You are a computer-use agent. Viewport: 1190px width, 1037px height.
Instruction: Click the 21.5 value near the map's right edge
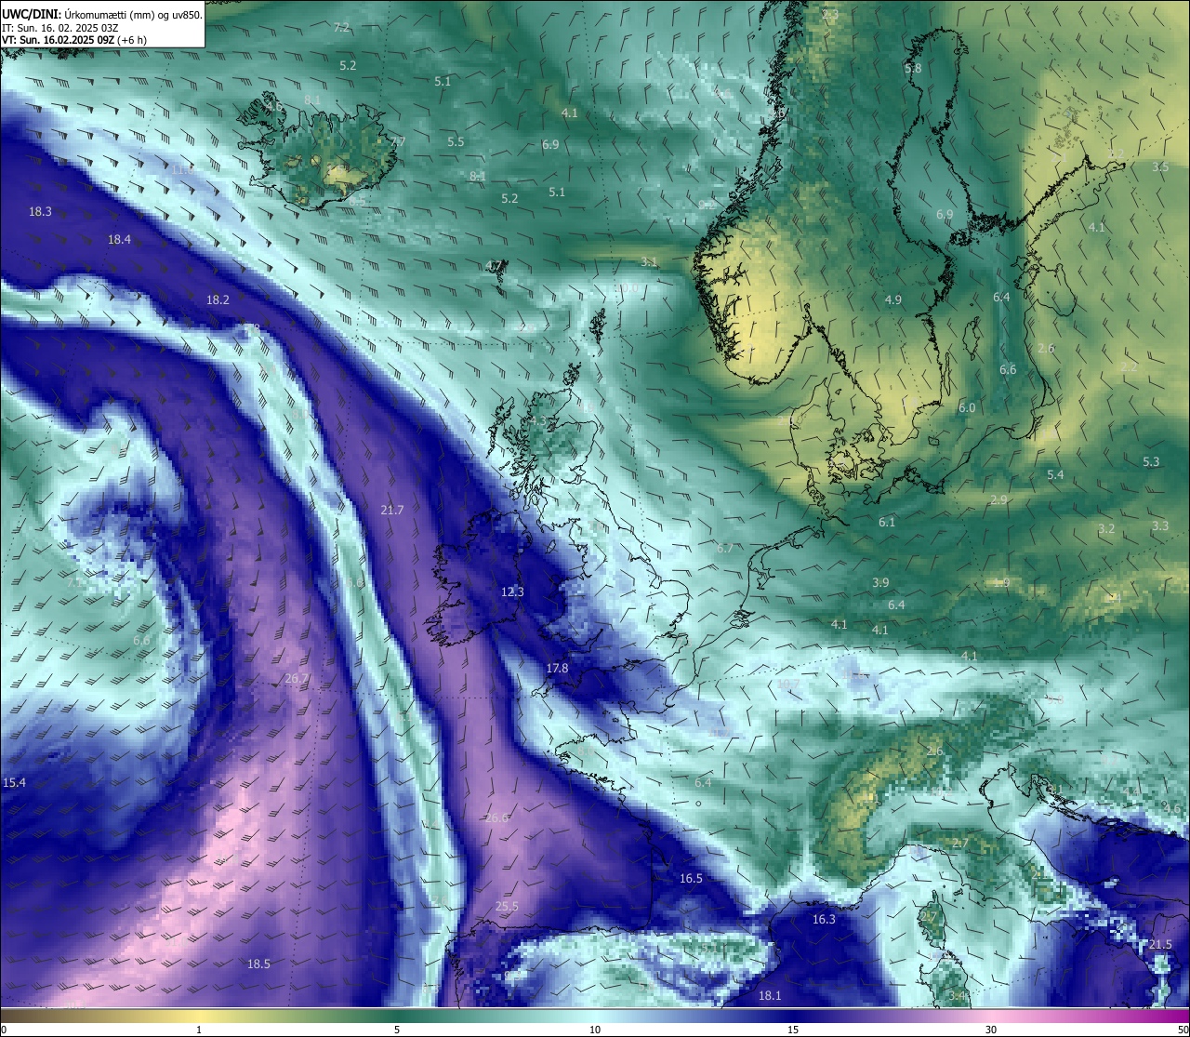point(1160,945)
